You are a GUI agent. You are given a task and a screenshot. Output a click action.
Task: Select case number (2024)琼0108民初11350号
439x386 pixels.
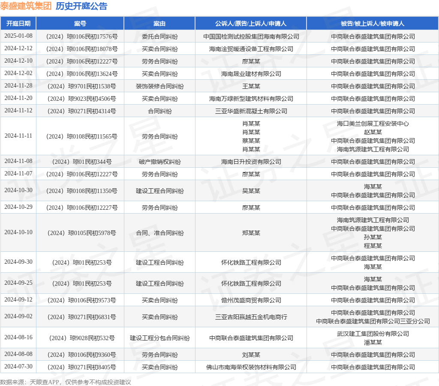[82, 191]
